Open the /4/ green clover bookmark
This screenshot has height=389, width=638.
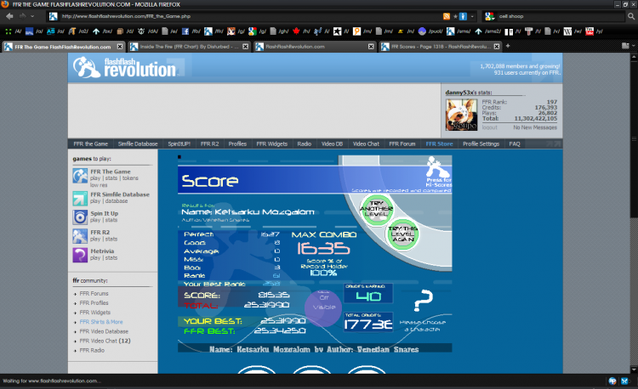point(13,31)
